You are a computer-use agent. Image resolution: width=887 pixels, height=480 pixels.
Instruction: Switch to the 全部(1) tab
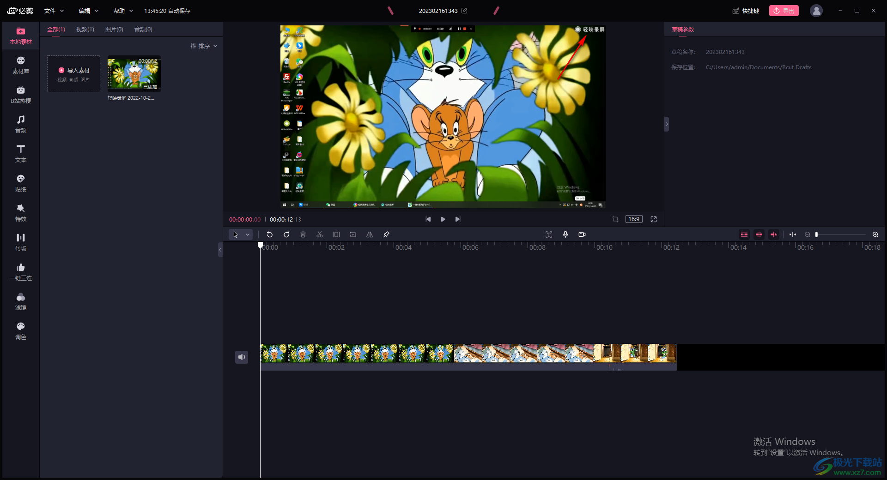pos(56,29)
